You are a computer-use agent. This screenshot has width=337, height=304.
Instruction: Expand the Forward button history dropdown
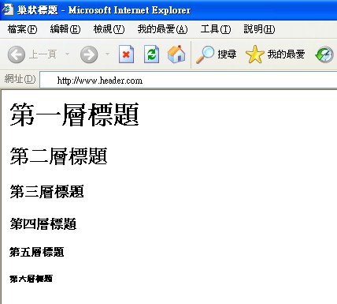click(x=107, y=54)
